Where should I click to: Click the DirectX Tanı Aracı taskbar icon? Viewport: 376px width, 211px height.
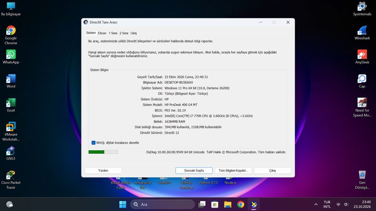pyautogui.click(x=253, y=204)
